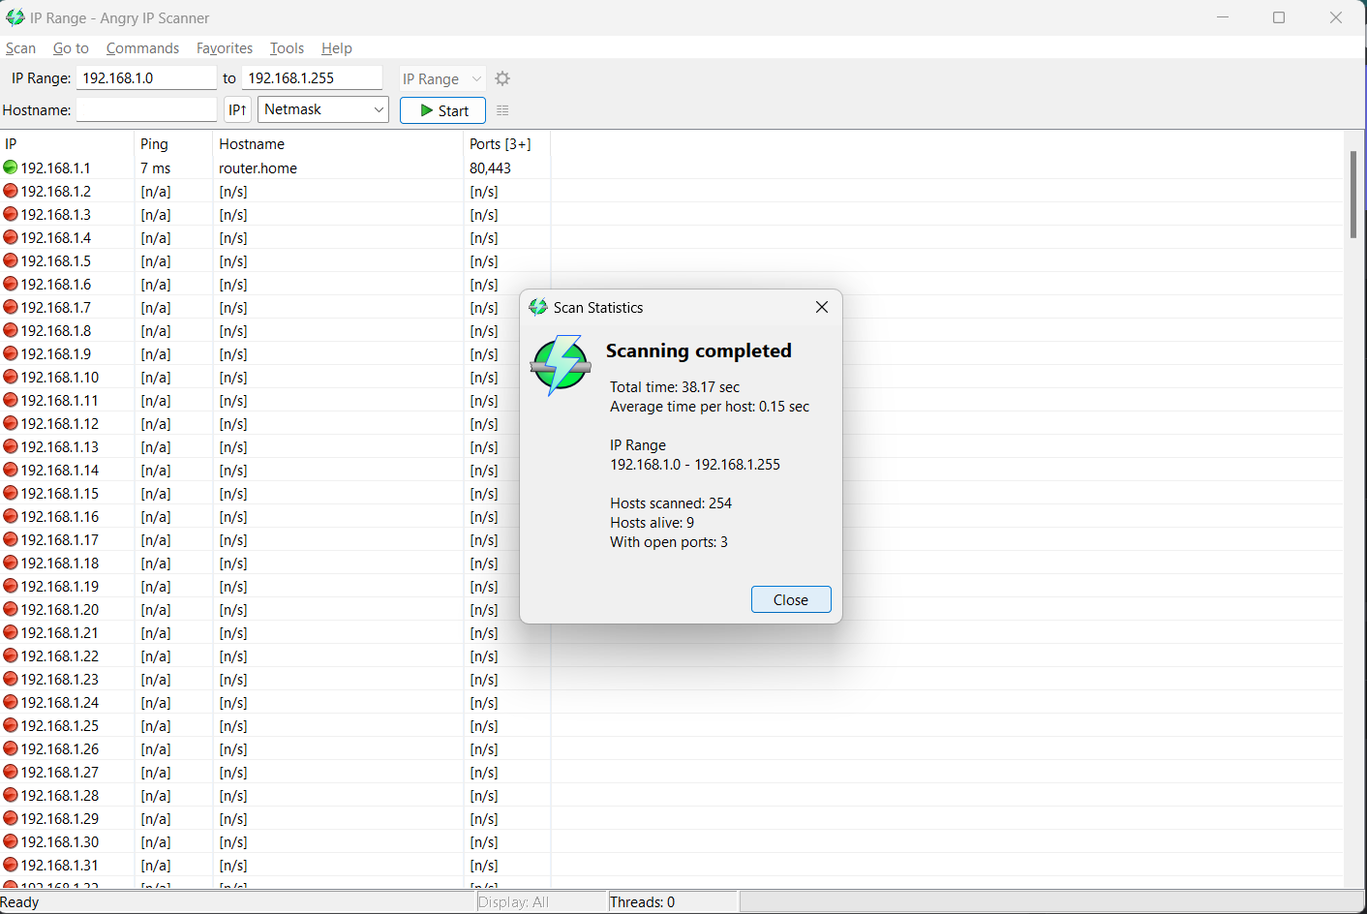
Task: Open scan details list icon beside Start
Action: click(x=502, y=109)
